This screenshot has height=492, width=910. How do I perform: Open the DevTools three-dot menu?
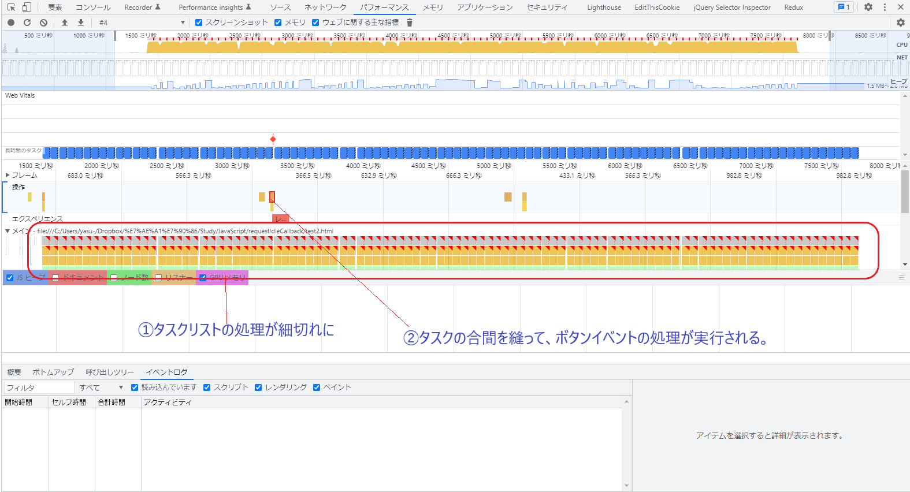[x=885, y=8]
